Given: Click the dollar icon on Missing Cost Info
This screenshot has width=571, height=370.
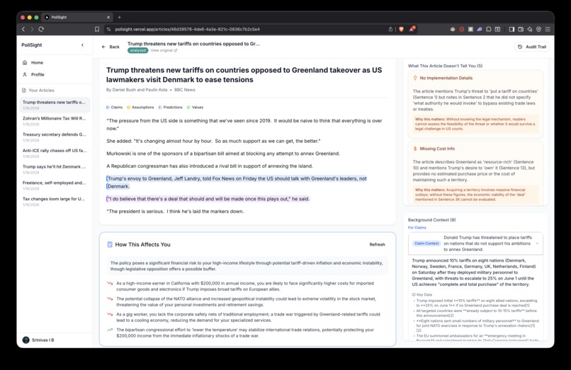Looking at the screenshot, I should pyautogui.click(x=415, y=149).
